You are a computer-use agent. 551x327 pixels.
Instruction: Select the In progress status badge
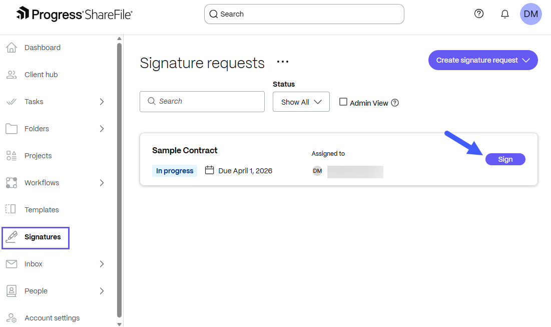174,170
